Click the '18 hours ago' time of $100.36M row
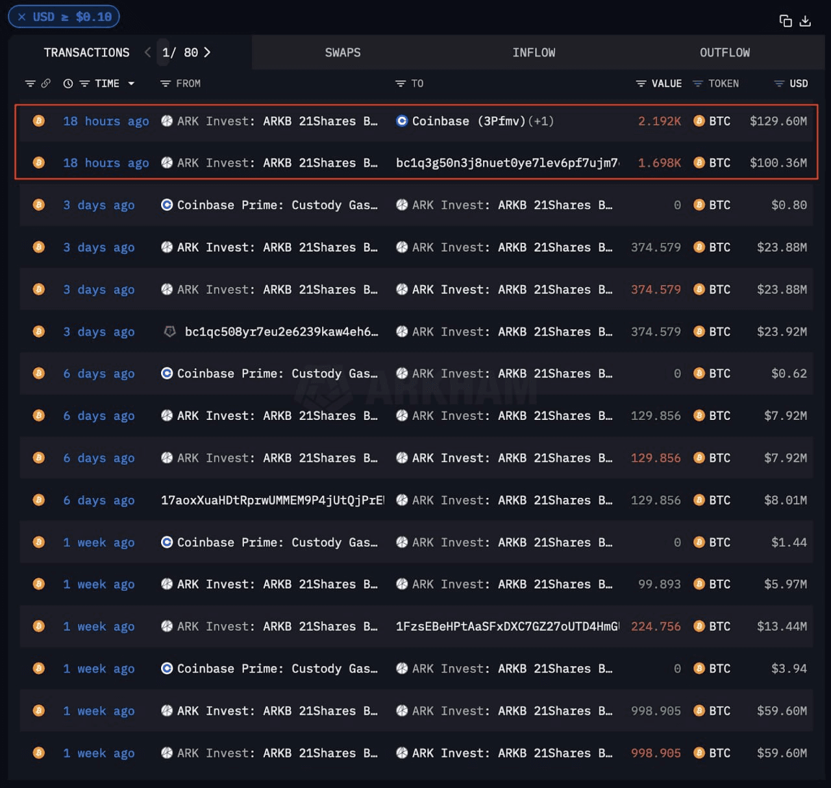The image size is (831, 788). click(x=106, y=163)
